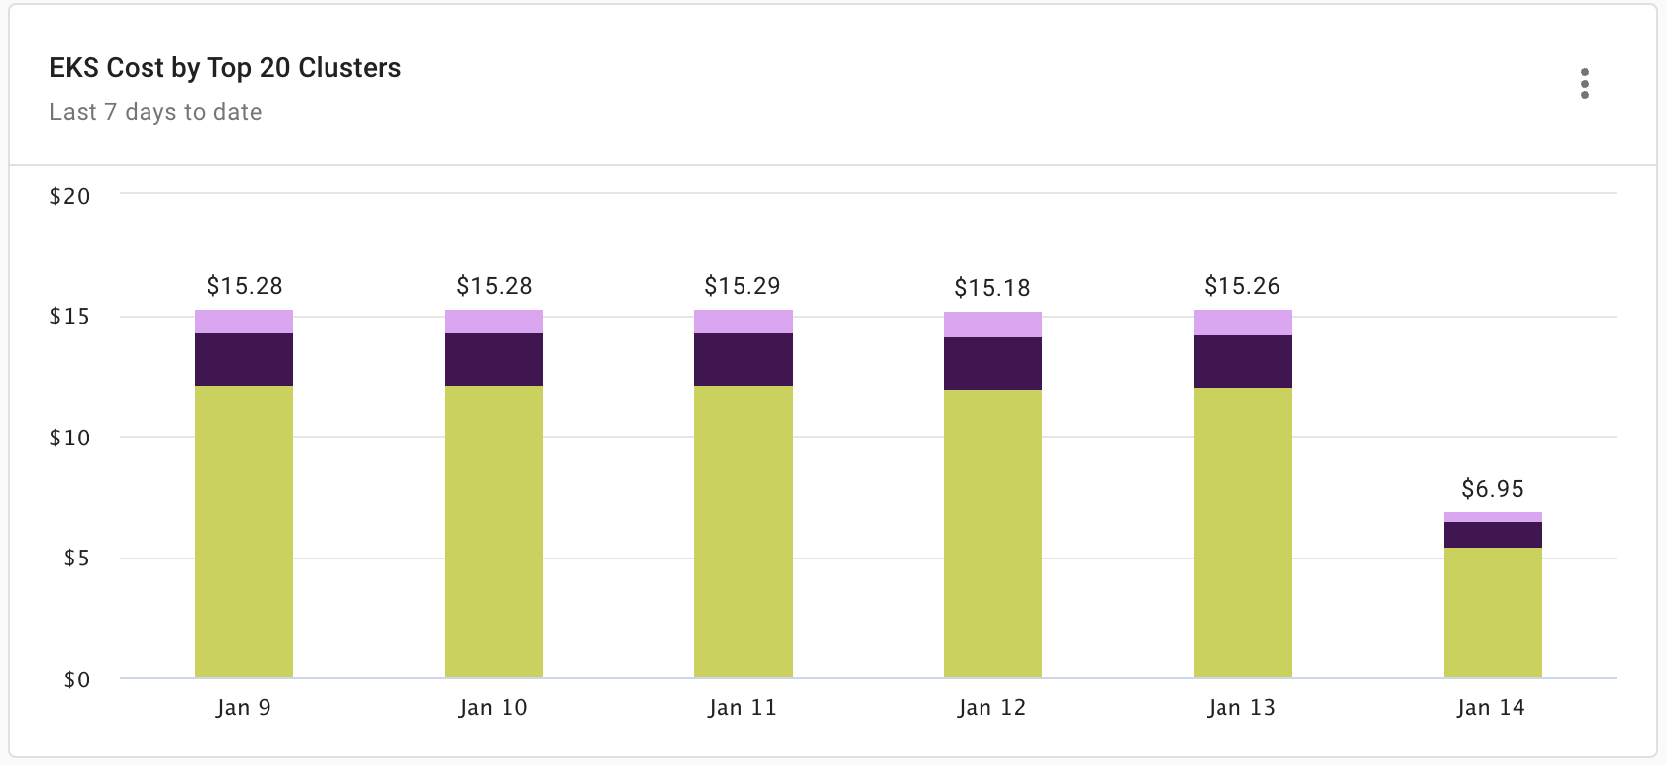Select the light purple segment of Jan 12 bar
Image resolution: width=1666 pixels, height=765 pixels.
[x=993, y=324]
